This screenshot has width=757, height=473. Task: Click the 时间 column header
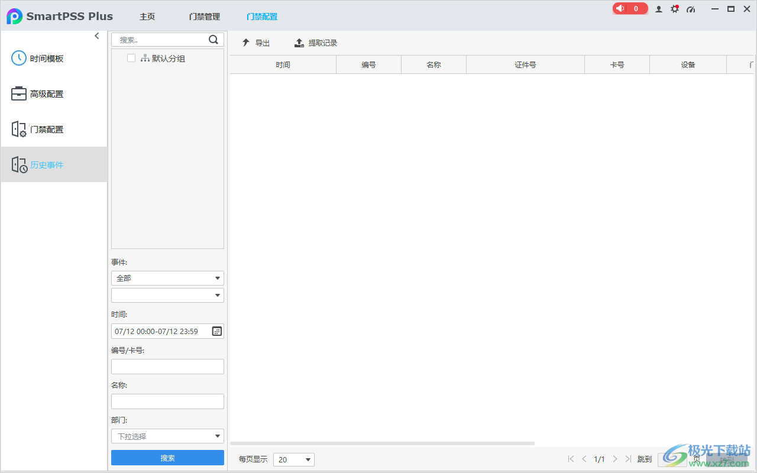click(x=283, y=64)
